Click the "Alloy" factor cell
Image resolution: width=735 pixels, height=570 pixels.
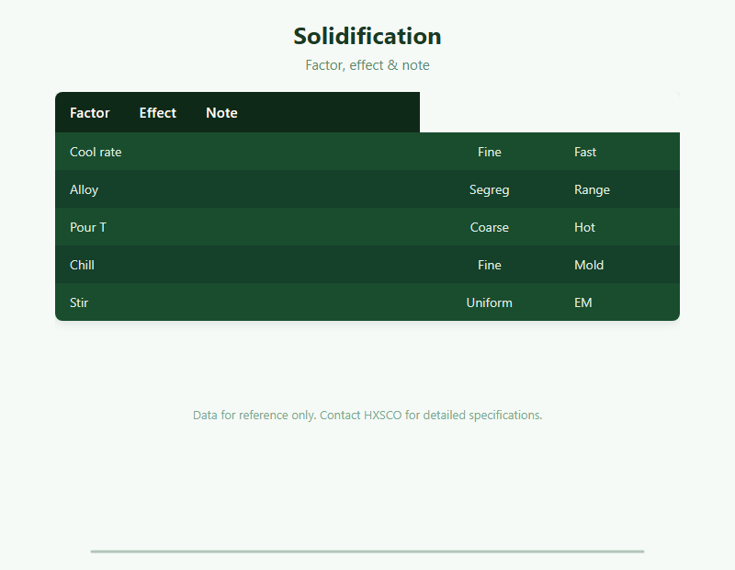click(84, 189)
